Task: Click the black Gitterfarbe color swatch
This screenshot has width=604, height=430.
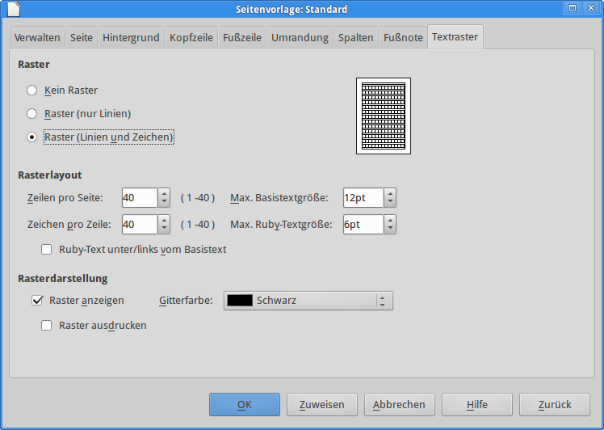Action: (x=240, y=301)
